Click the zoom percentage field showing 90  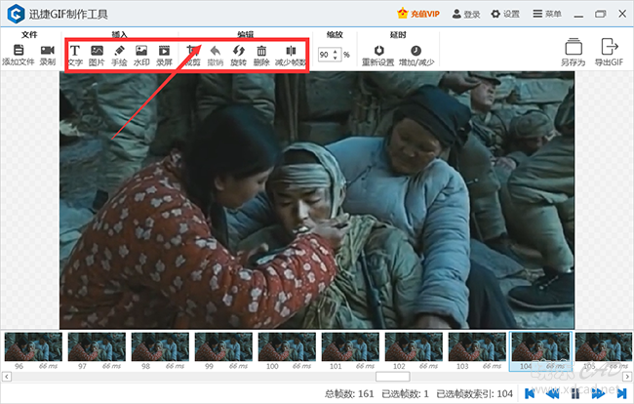pyautogui.click(x=324, y=55)
